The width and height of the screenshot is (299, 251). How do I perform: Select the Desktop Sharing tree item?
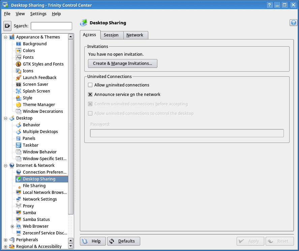[x=42, y=179]
